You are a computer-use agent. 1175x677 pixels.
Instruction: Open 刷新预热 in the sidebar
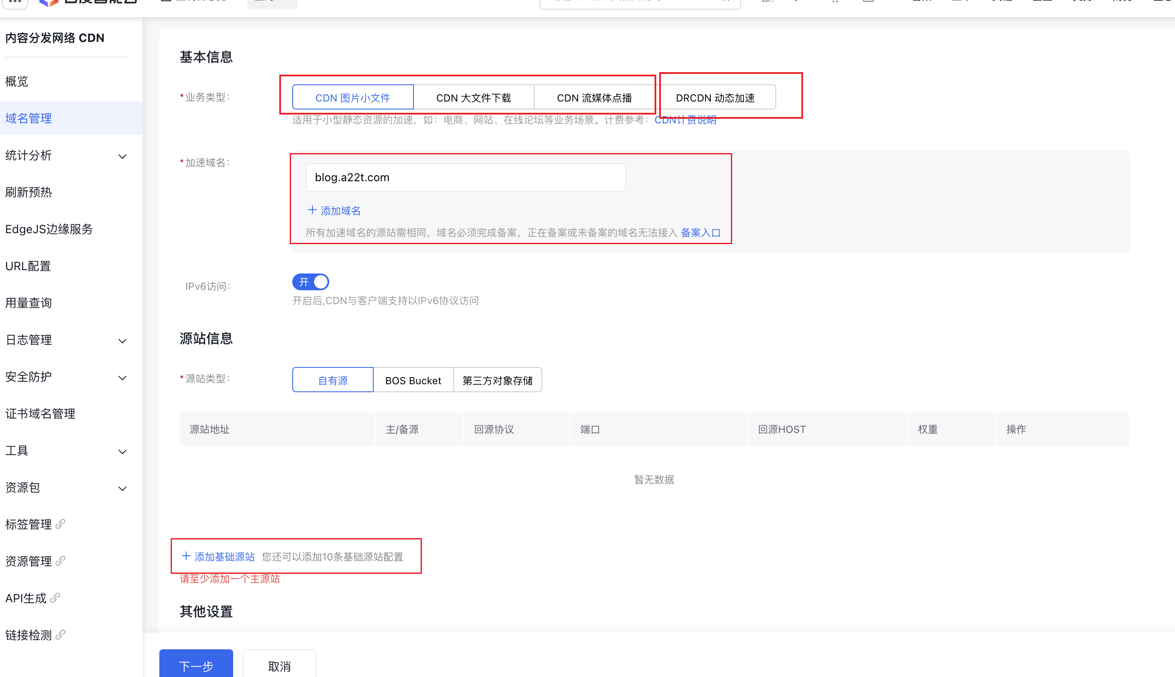(29, 192)
